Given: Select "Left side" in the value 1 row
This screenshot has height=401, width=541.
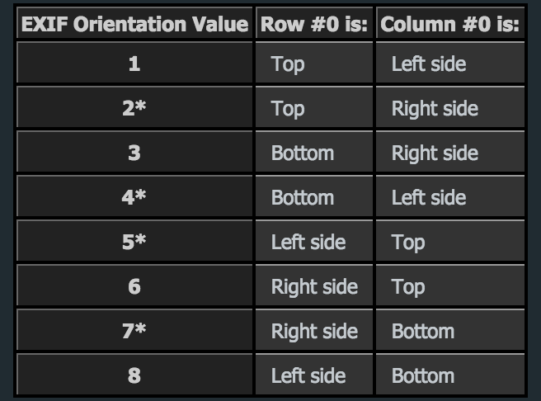Looking at the screenshot, I should coord(428,64).
